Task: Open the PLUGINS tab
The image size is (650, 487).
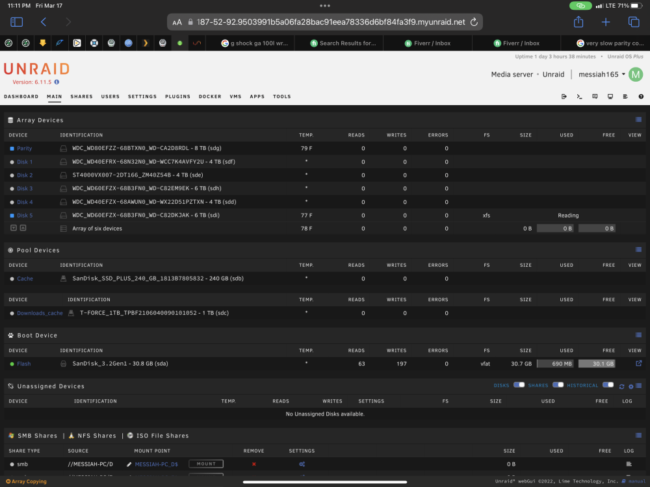Action: pos(178,97)
